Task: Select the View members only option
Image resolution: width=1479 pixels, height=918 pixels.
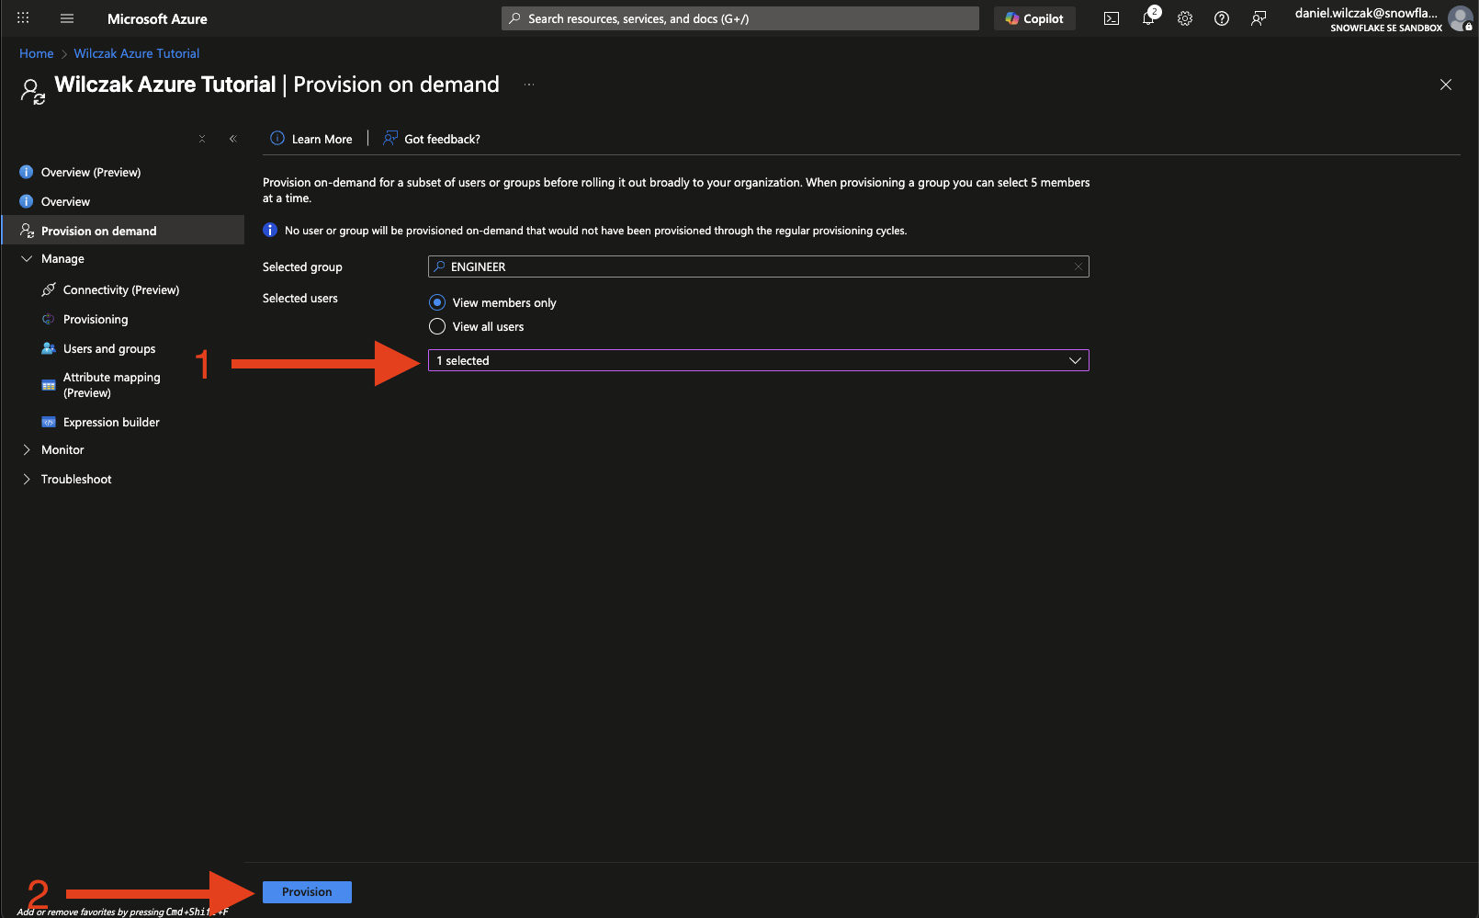Action: pyautogui.click(x=437, y=302)
